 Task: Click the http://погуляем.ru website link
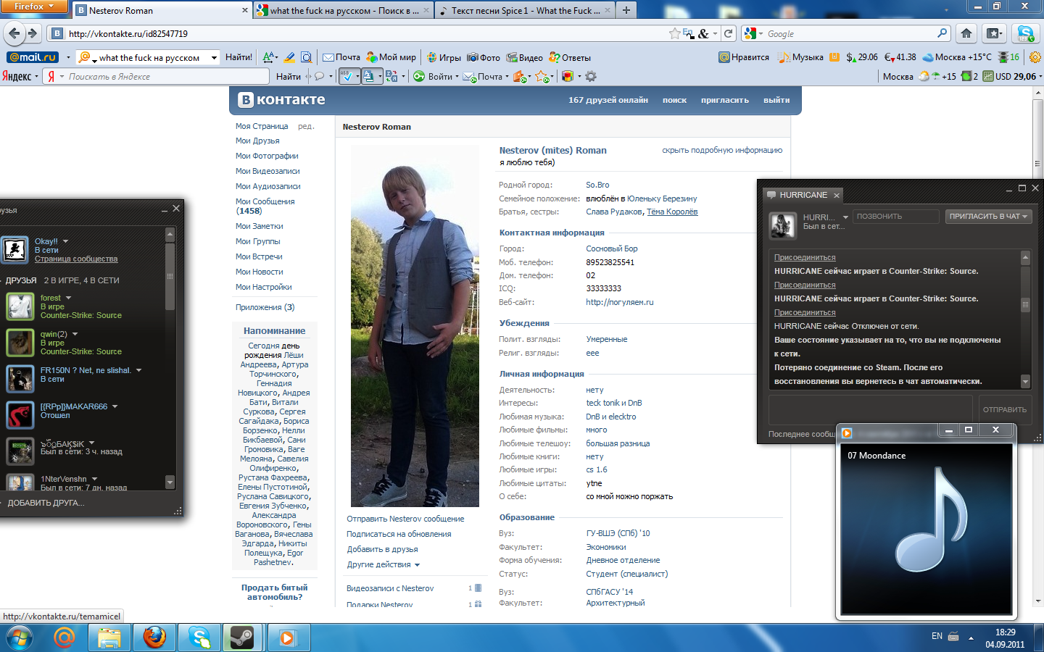pos(620,302)
